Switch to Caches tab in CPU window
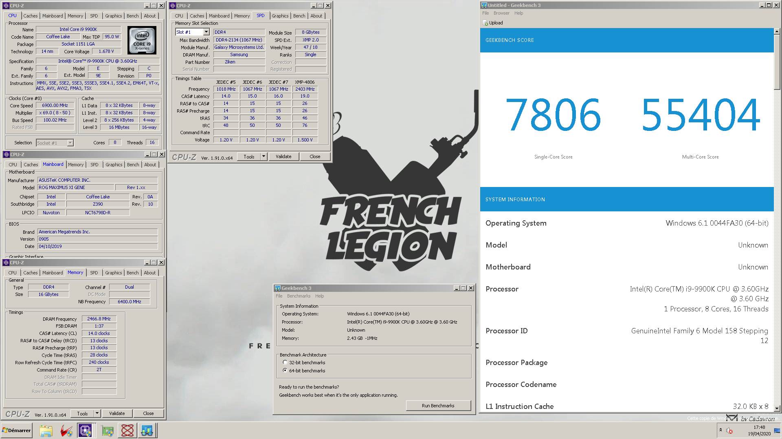Viewport: 782px width, 439px height. tap(31, 16)
